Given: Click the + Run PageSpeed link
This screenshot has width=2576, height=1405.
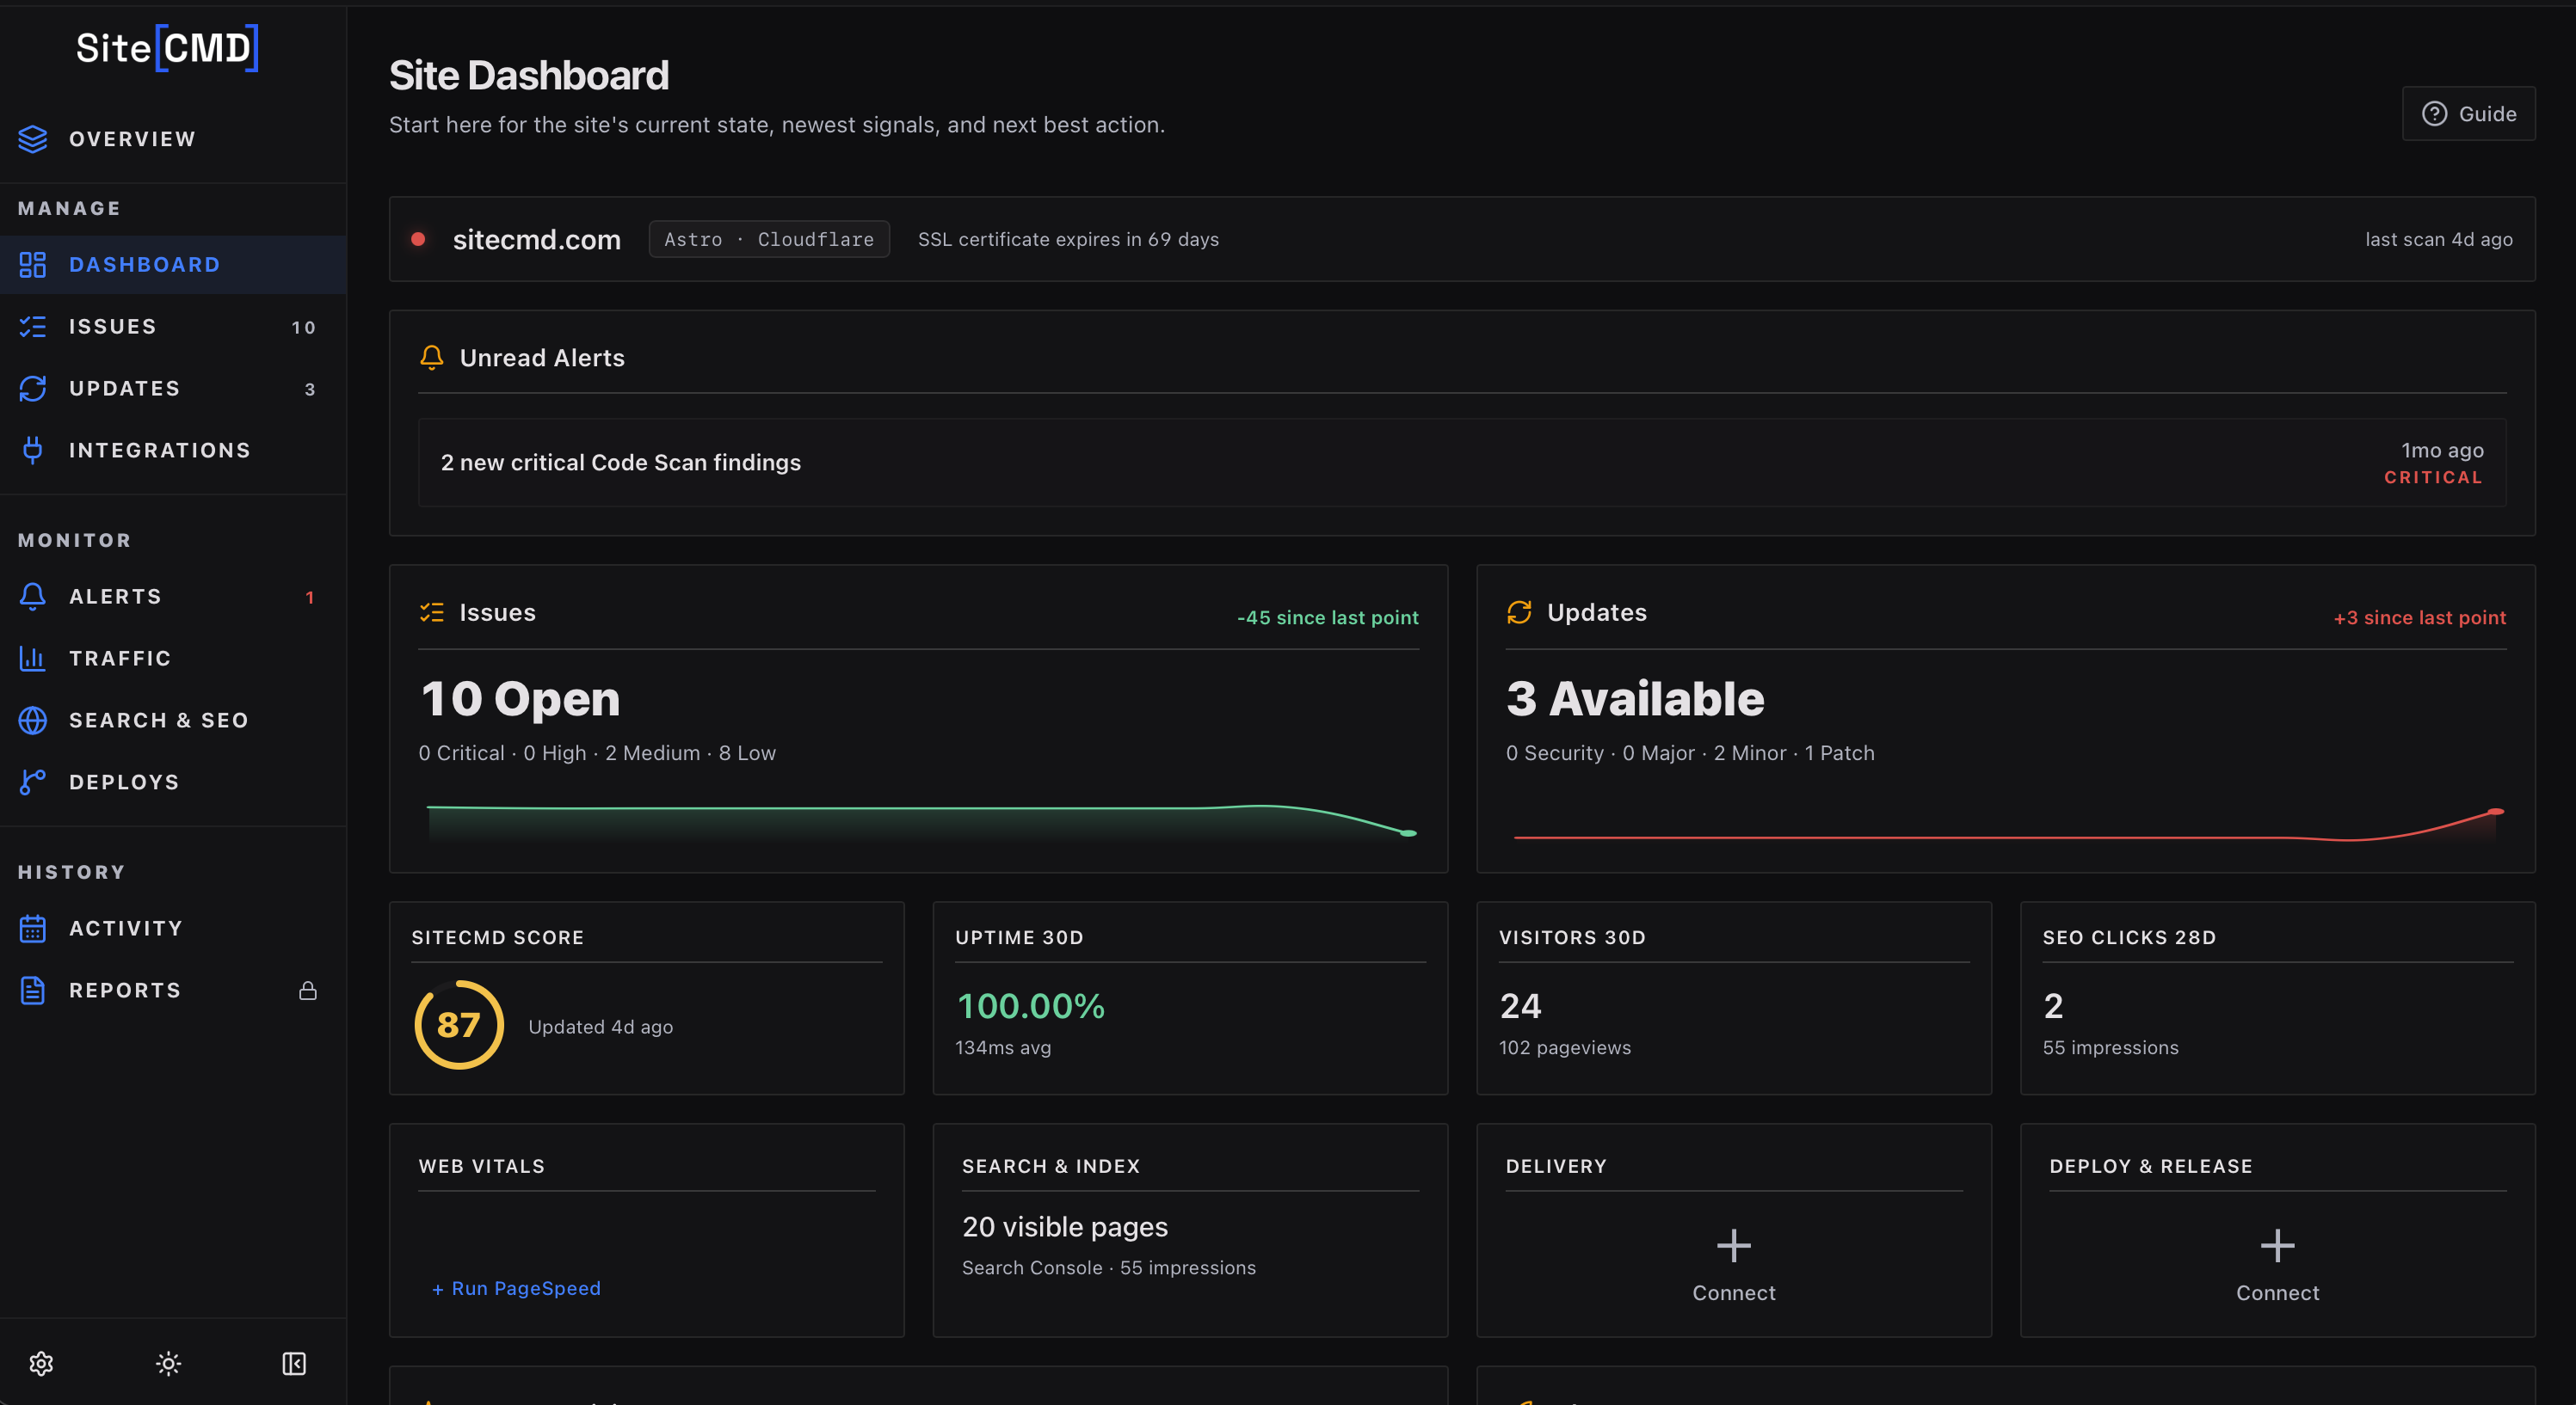Looking at the screenshot, I should click(x=516, y=1289).
